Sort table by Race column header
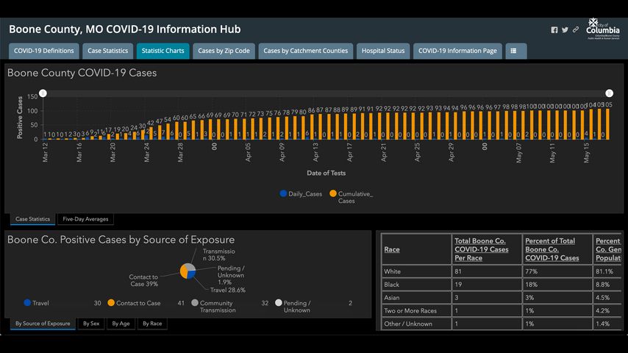 [x=392, y=249]
